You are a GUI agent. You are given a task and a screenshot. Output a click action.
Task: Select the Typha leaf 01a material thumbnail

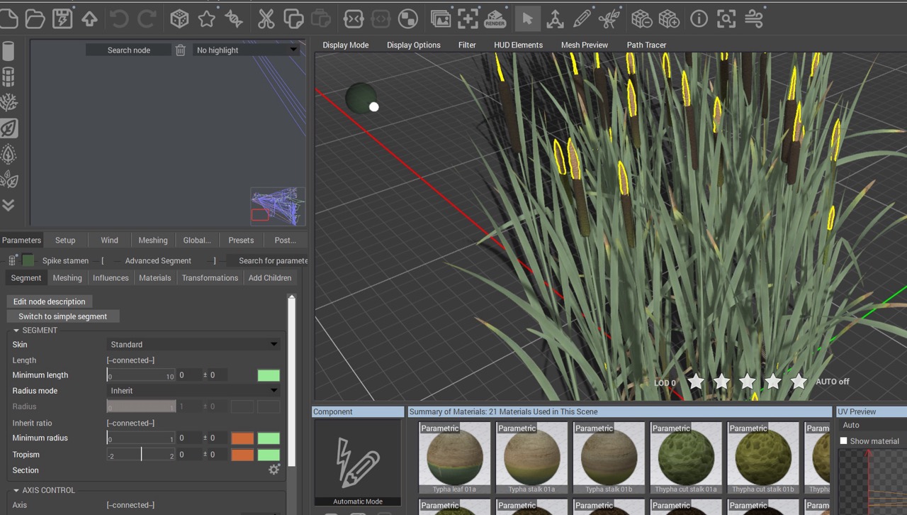tap(454, 458)
